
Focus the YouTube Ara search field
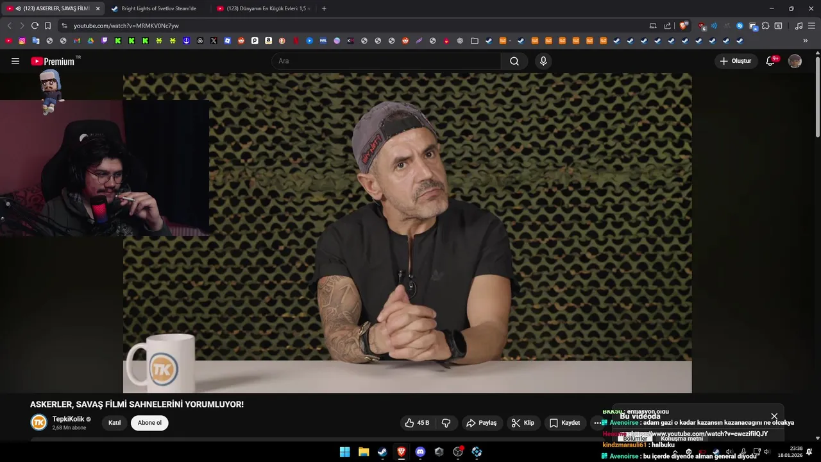pyautogui.click(x=386, y=61)
